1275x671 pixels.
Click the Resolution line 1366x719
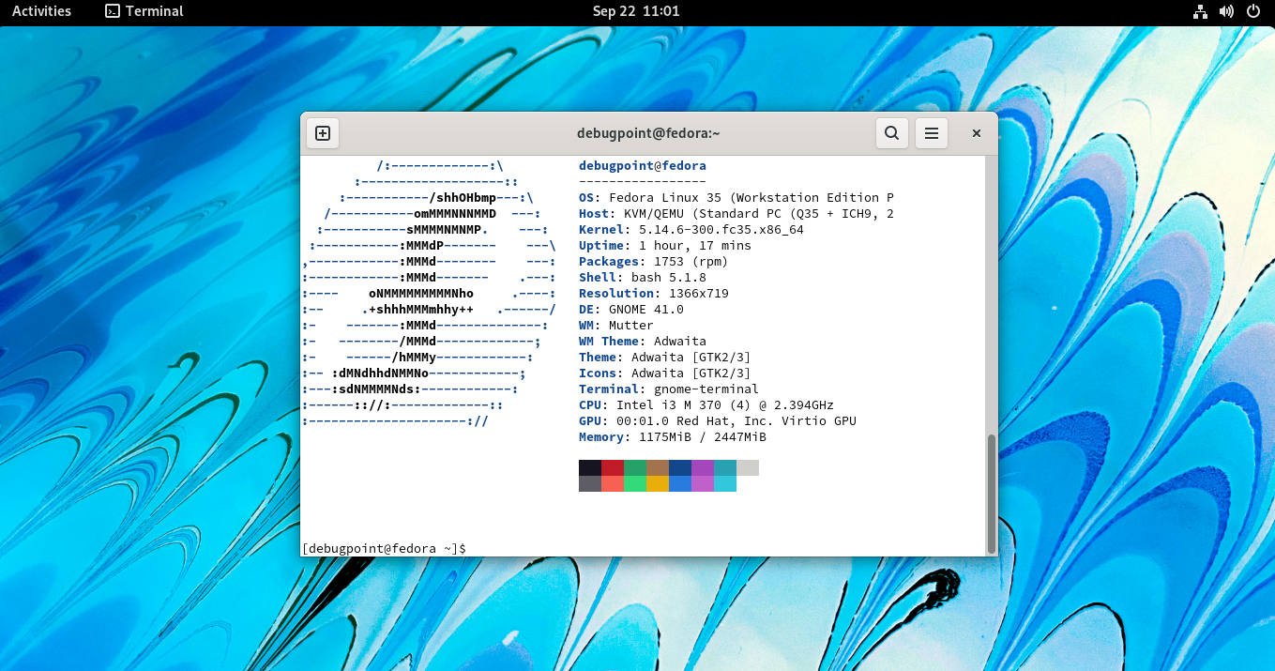(x=654, y=294)
